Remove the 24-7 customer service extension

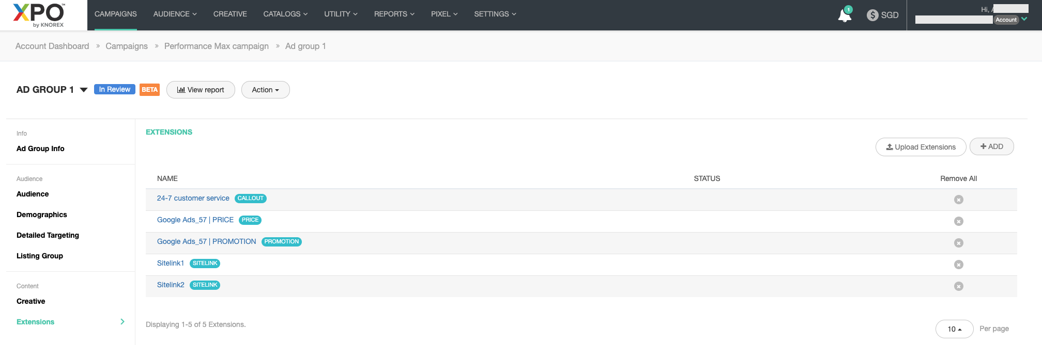[958, 200]
